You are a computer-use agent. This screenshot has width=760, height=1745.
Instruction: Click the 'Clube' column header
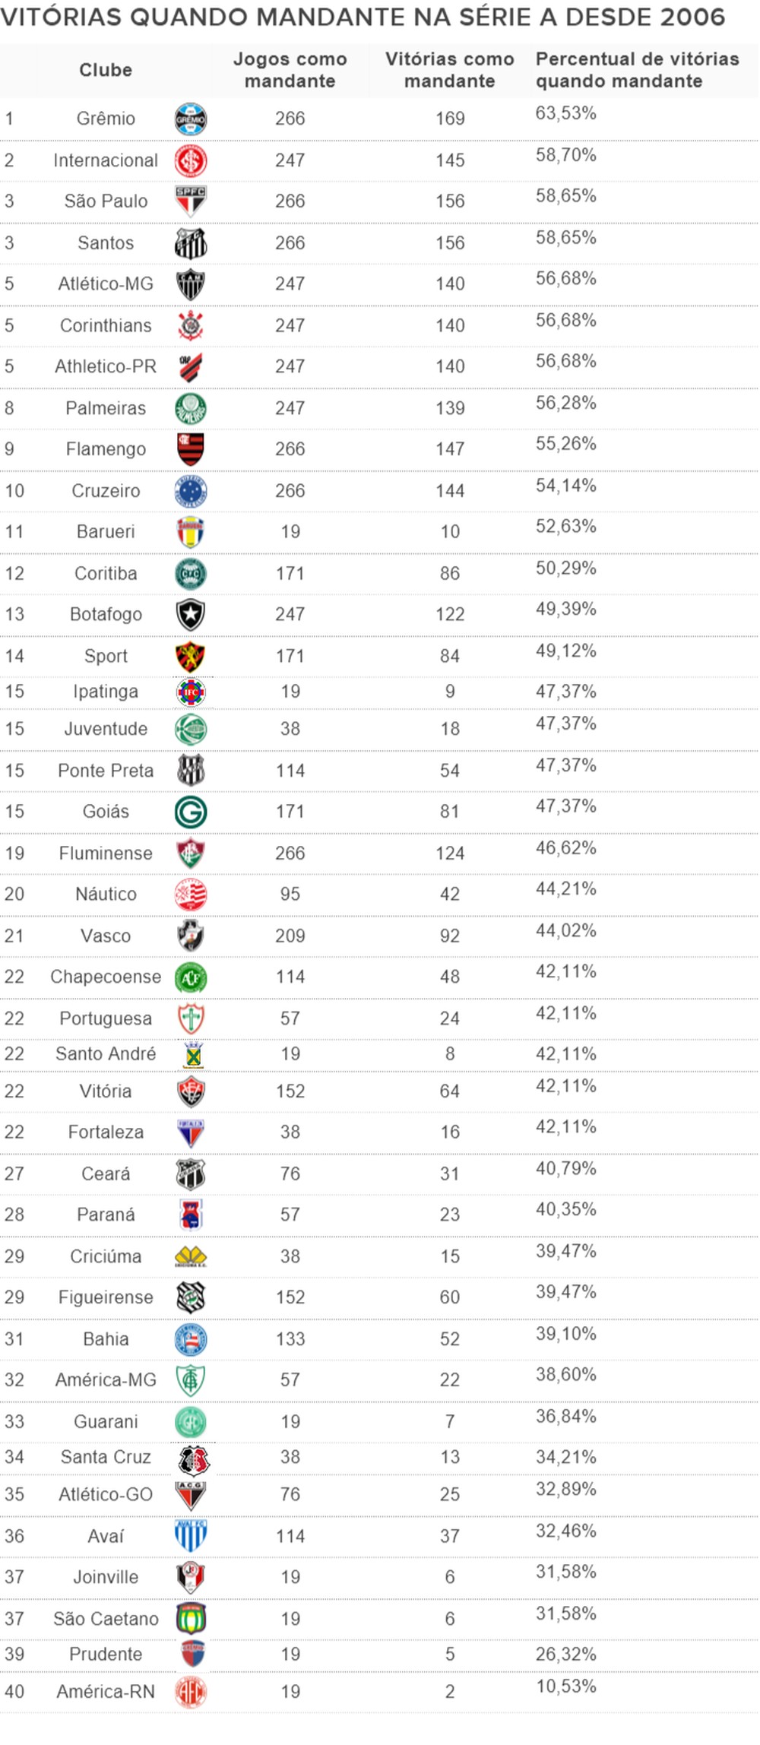[106, 70]
